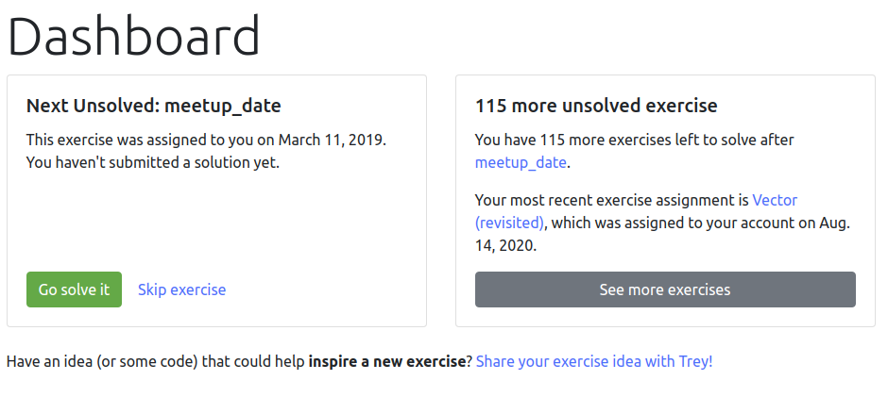Click the bold inspire a new exercise text
Viewport: 888px width, 397px height.
pyautogui.click(x=386, y=361)
